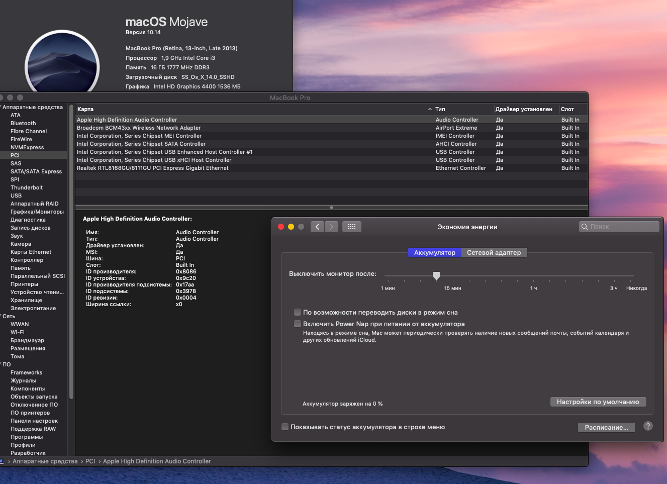This screenshot has height=484, width=667.
Task: Click the display sleep slider handle
Action: click(436, 275)
